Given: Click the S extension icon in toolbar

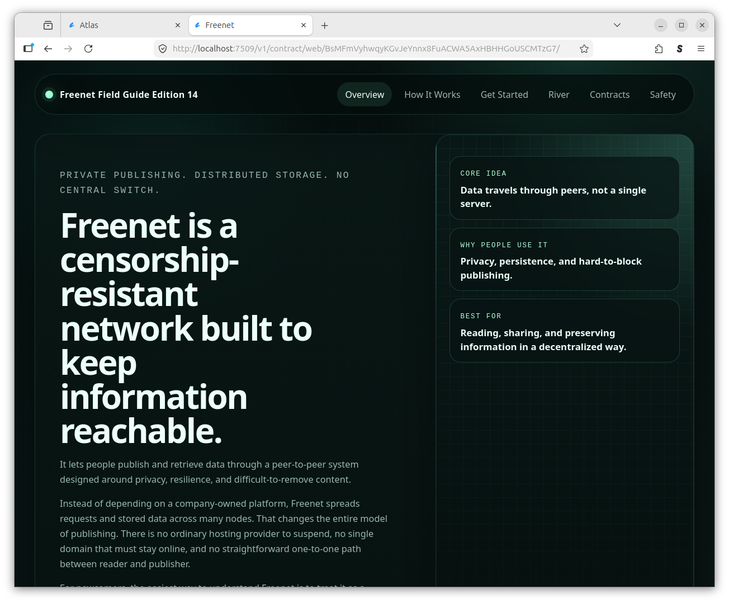Looking at the screenshot, I should click(680, 49).
